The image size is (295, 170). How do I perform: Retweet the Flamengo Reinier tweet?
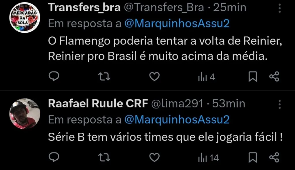104,76
